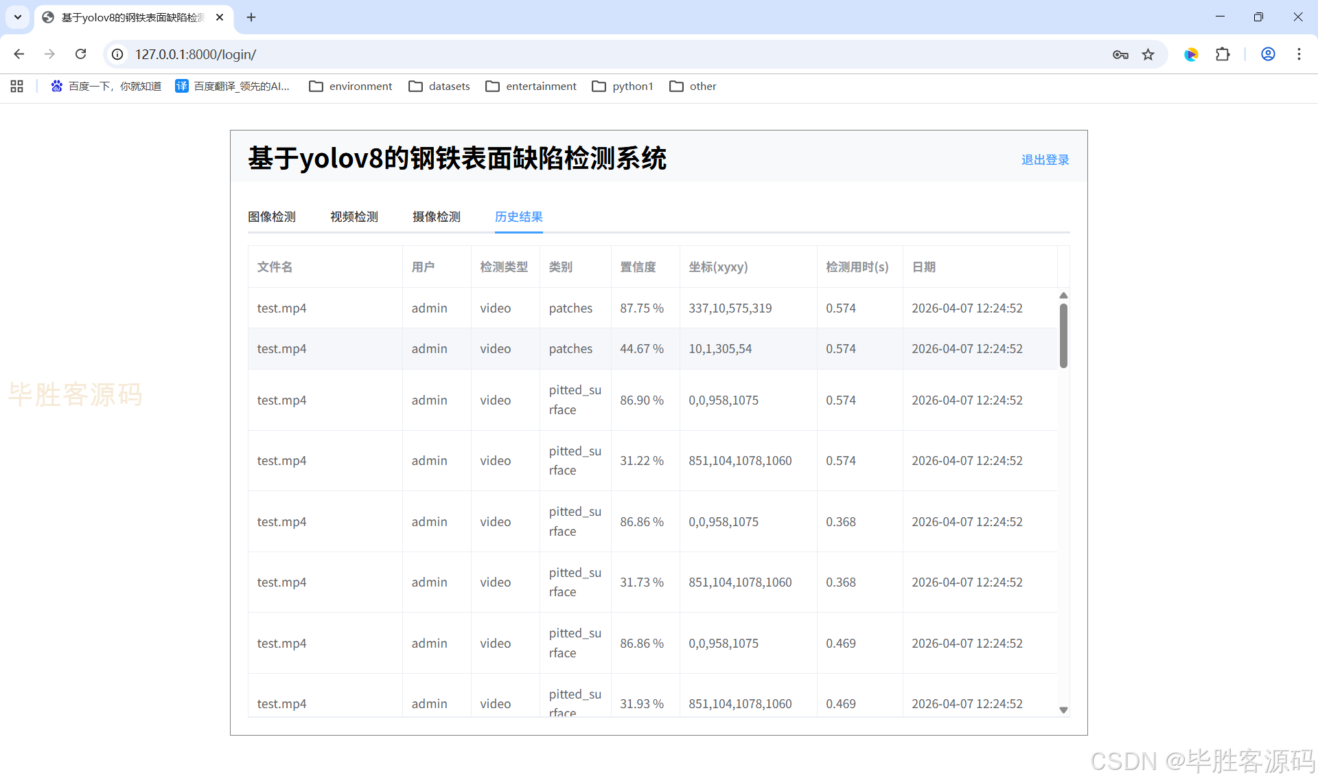Click the browser back arrow
This screenshot has height=783, width=1318.
point(19,54)
